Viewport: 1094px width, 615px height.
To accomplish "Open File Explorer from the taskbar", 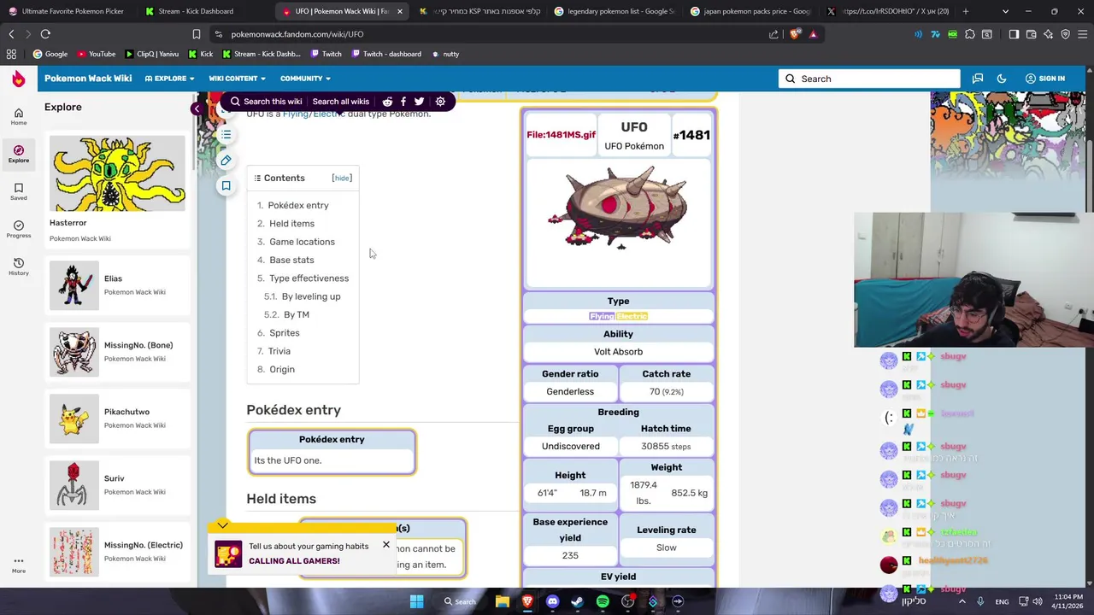I will click(x=502, y=601).
